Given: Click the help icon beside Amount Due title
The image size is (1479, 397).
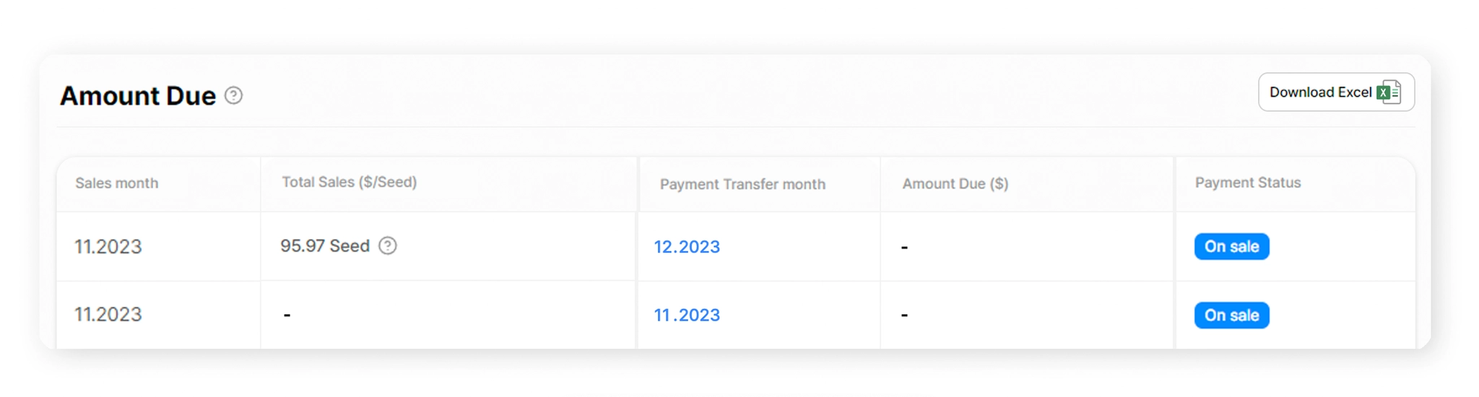Looking at the screenshot, I should pyautogui.click(x=233, y=95).
